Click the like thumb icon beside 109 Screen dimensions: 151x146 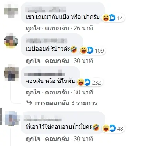pos(90,50)
